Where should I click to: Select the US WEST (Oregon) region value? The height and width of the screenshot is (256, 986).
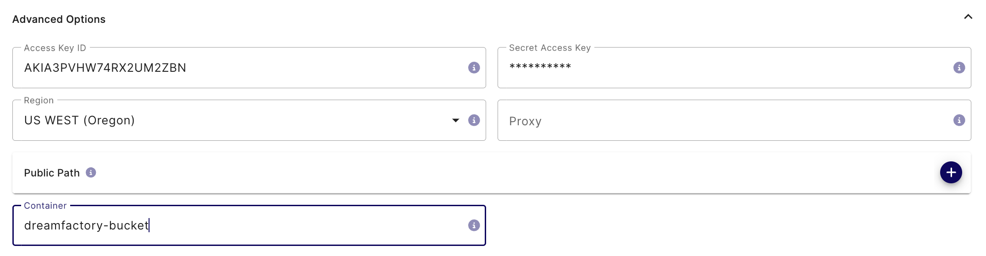pos(79,120)
